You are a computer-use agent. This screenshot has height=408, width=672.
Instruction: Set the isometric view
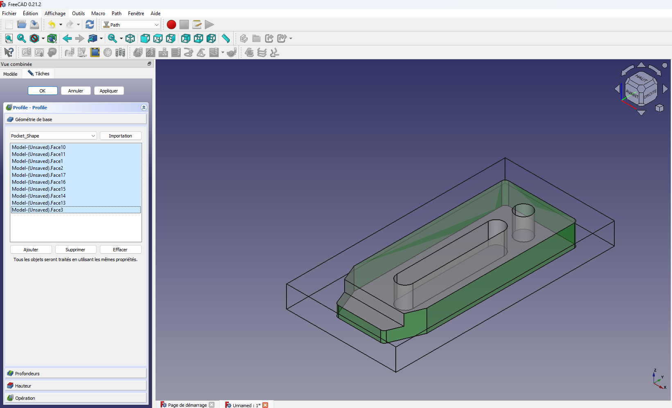[x=130, y=38]
